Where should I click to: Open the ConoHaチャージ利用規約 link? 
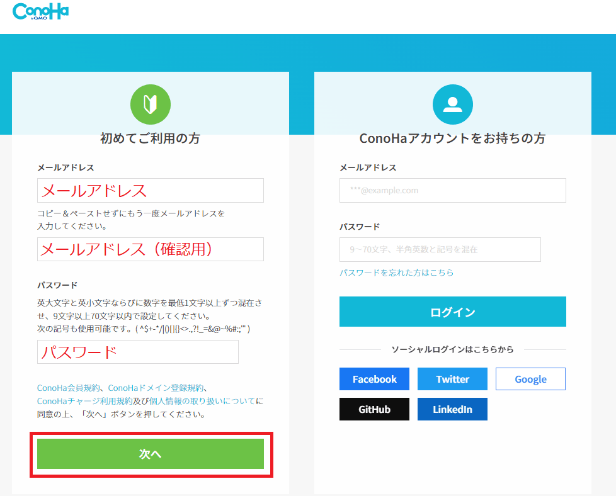tap(84, 401)
